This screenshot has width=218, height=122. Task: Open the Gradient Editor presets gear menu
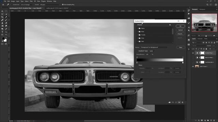pos(170,25)
